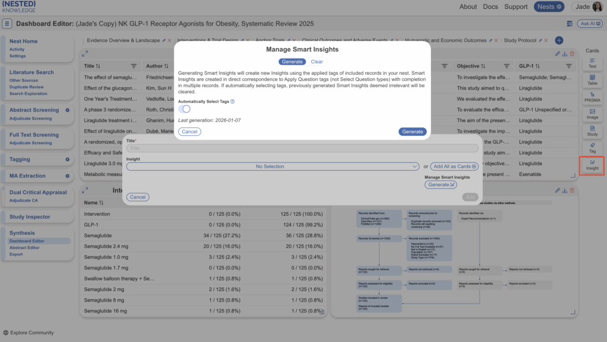Select the PRISMA card type
This screenshot has height=342, width=607.
coord(592,97)
